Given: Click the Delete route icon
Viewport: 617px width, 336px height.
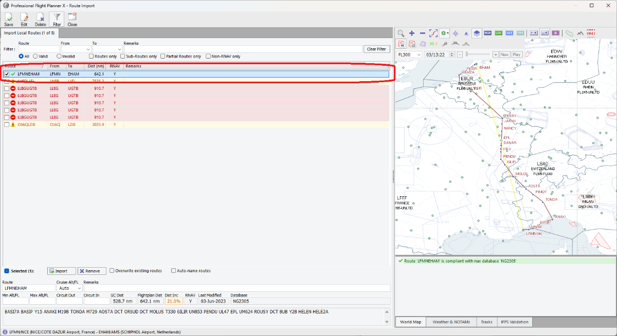Looking at the screenshot, I should click(40, 19).
